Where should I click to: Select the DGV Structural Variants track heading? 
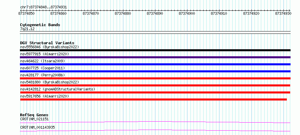point(47,43)
